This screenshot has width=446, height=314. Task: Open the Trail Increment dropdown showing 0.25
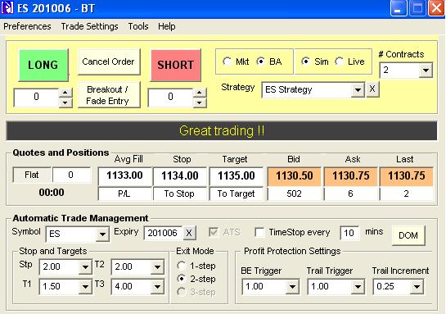(417, 287)
